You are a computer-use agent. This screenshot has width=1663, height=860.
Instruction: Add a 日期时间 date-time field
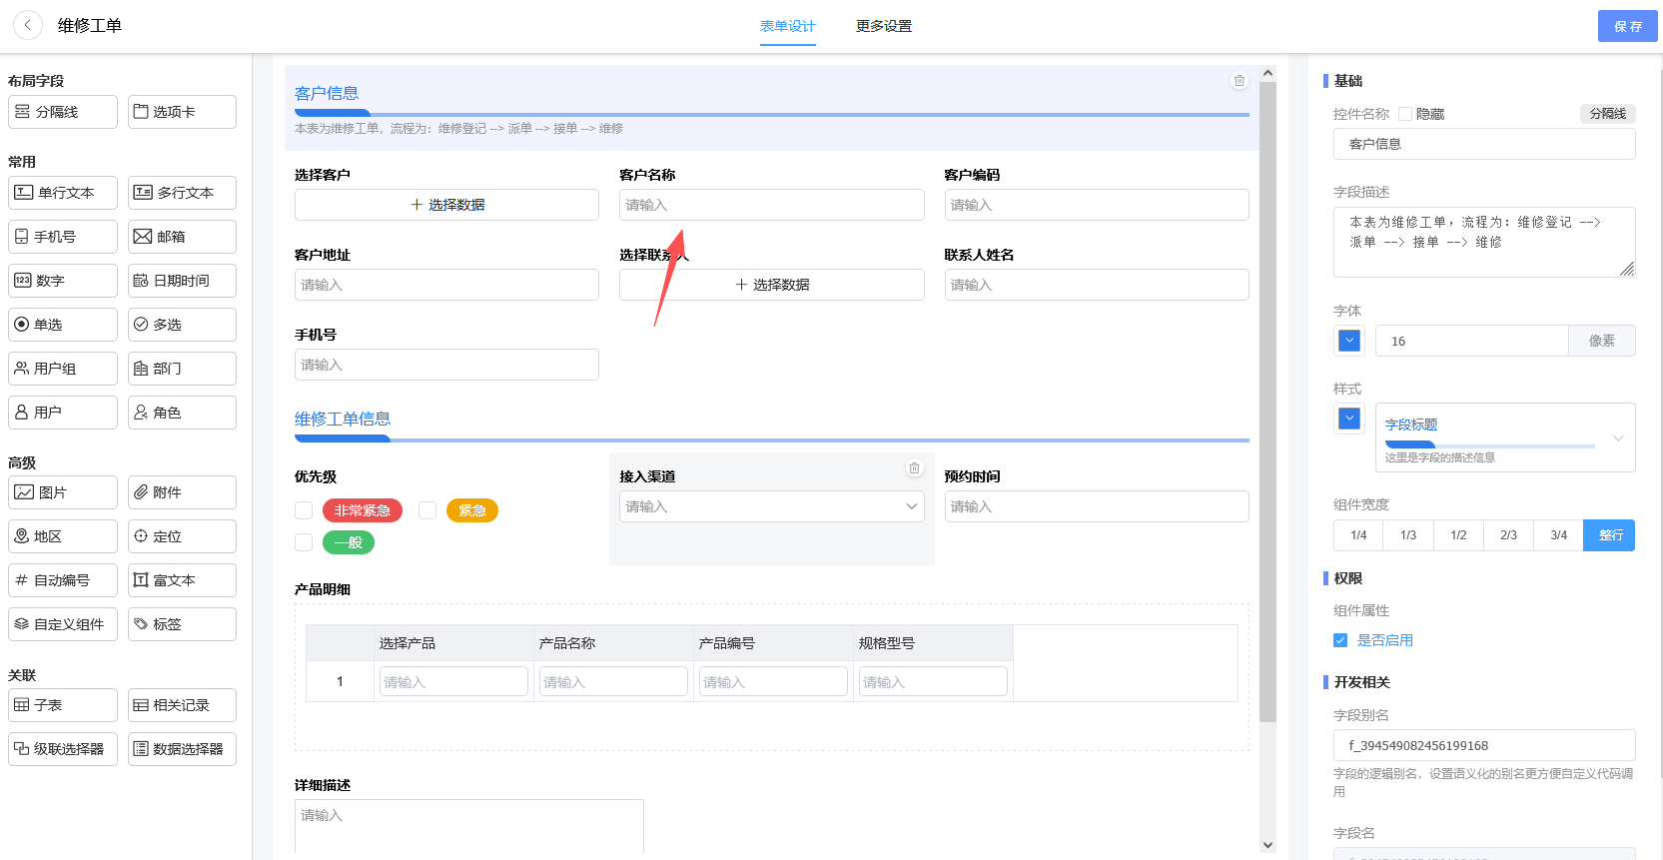(182, 281)
